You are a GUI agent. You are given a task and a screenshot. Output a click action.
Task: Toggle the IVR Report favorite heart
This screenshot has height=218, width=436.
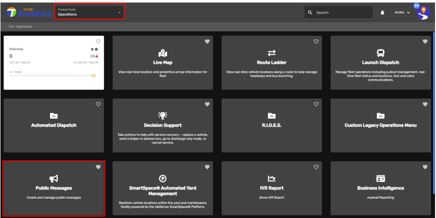(x=316, y=167)
